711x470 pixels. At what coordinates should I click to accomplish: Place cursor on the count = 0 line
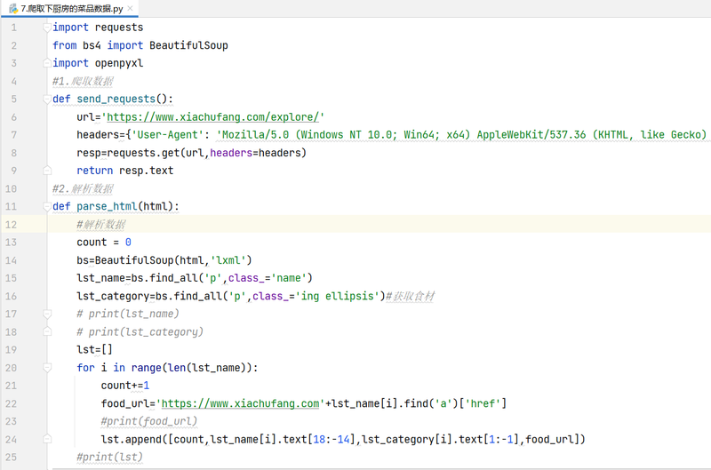[104, 242]
